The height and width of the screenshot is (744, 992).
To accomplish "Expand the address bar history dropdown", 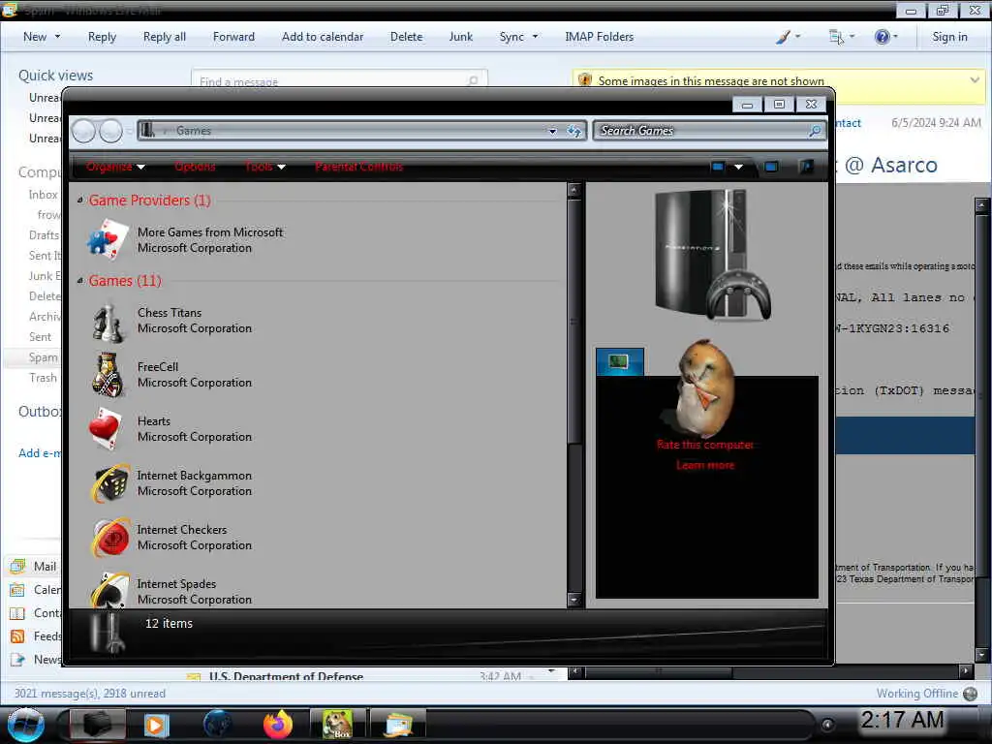I will (552, 131).
